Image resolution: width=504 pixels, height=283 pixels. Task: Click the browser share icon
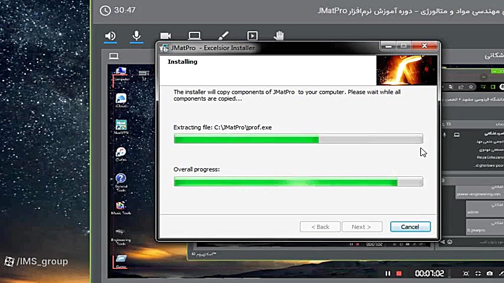[461, 87]
